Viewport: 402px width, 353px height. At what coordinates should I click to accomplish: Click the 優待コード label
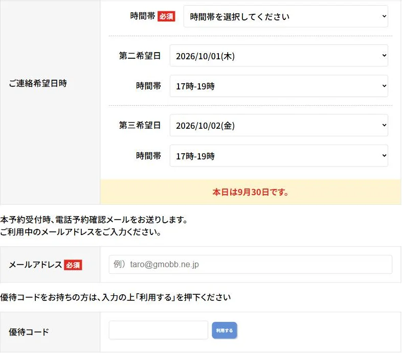29,332
